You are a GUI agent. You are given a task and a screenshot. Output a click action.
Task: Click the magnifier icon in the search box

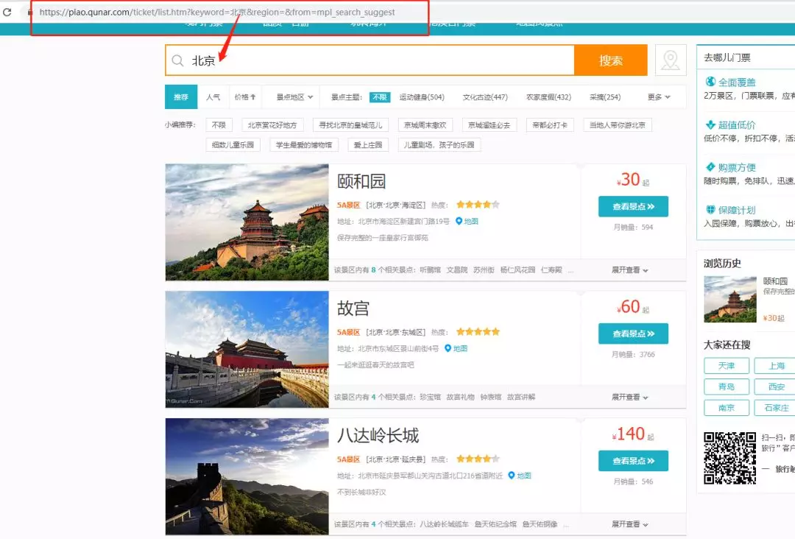coord(177,60)
